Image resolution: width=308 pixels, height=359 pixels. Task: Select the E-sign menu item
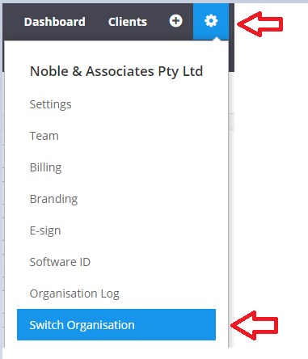click(45, 230)
